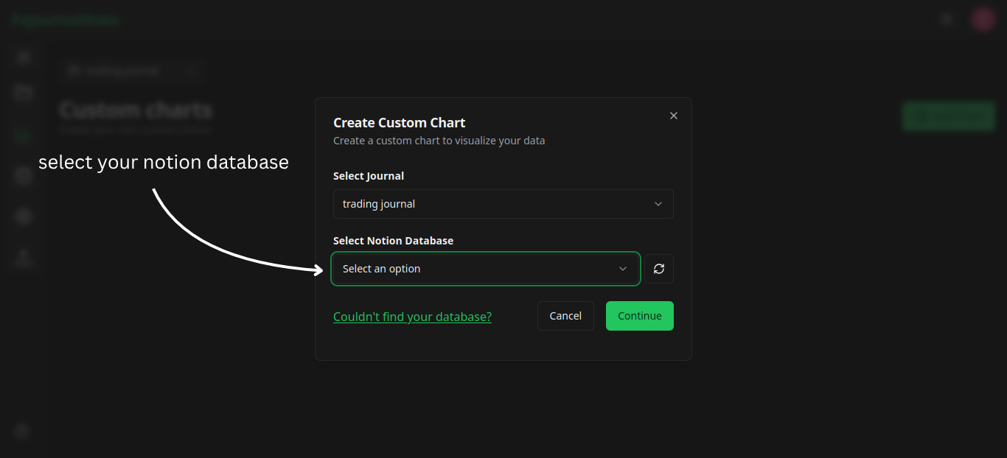Dismiss the dialog with the X
This screenshot has height=458, width=1007.
tap(673, 116)
